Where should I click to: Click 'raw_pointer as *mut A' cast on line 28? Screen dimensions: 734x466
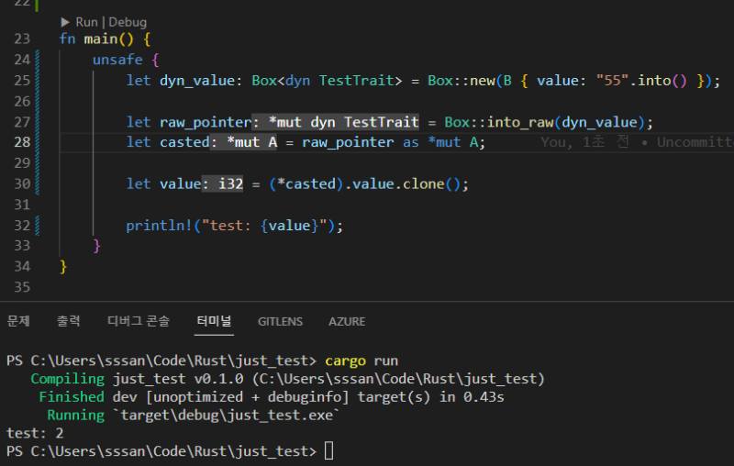pyautogui.click(x=390, y=142)
